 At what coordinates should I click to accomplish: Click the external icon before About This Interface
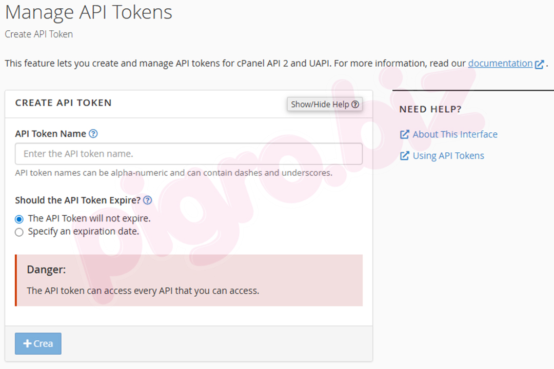(x=404, y=134)
